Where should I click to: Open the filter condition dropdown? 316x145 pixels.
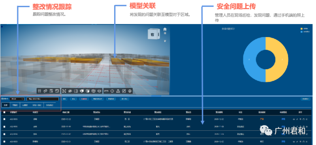coord(17,99)
